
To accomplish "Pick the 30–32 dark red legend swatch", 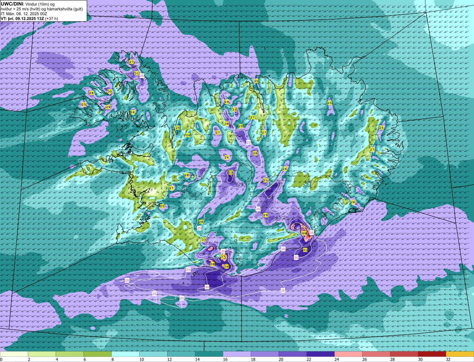I will point(432,354).
